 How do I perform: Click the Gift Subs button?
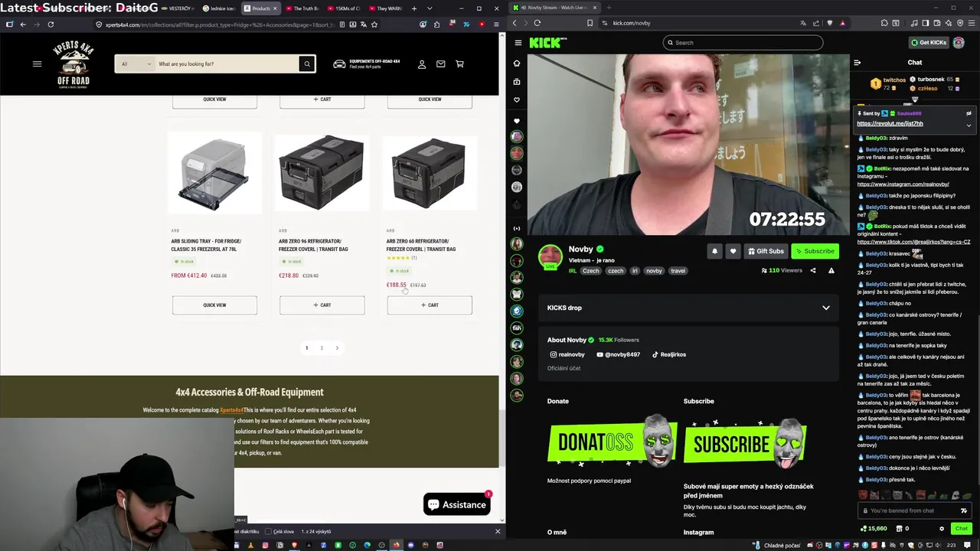[766, 251]
